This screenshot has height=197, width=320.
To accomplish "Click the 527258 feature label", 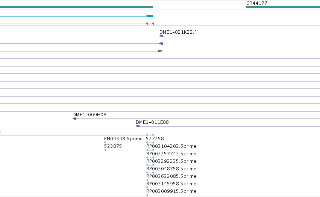I will tap(155, 139).
